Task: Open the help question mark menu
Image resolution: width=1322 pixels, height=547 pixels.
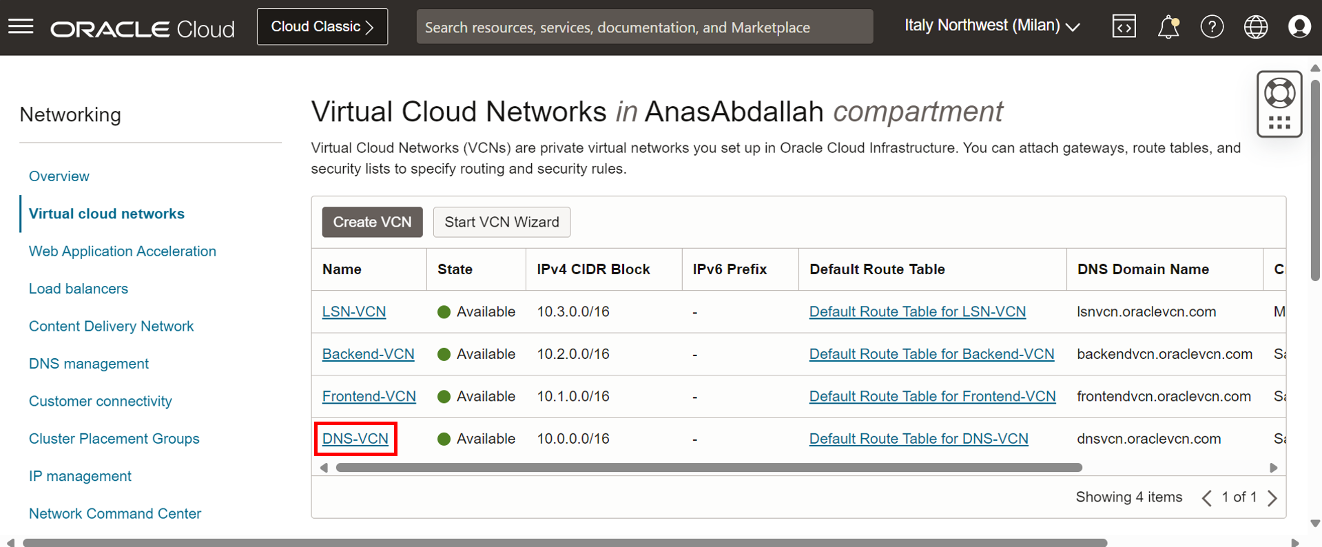Action: [1212, 27]
